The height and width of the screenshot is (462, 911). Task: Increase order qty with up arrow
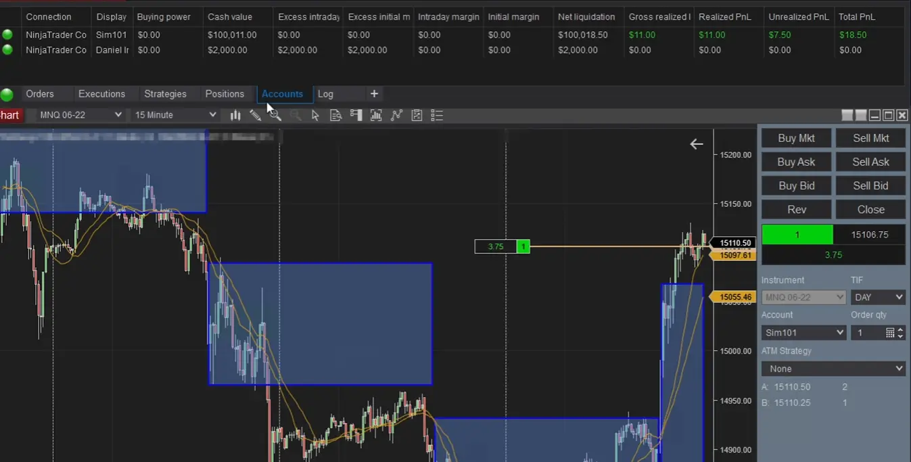[x=900, y=329]
